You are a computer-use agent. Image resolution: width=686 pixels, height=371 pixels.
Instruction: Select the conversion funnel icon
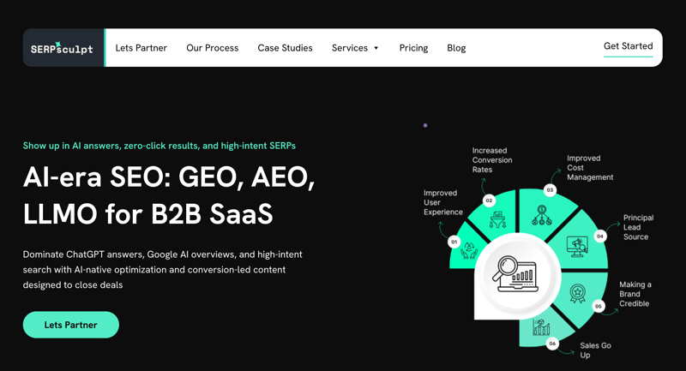coord(497,219)
